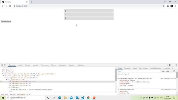Open the DevTools customize menu
The width and height of the screenshot is (178, 100).
tap(173, 65)
